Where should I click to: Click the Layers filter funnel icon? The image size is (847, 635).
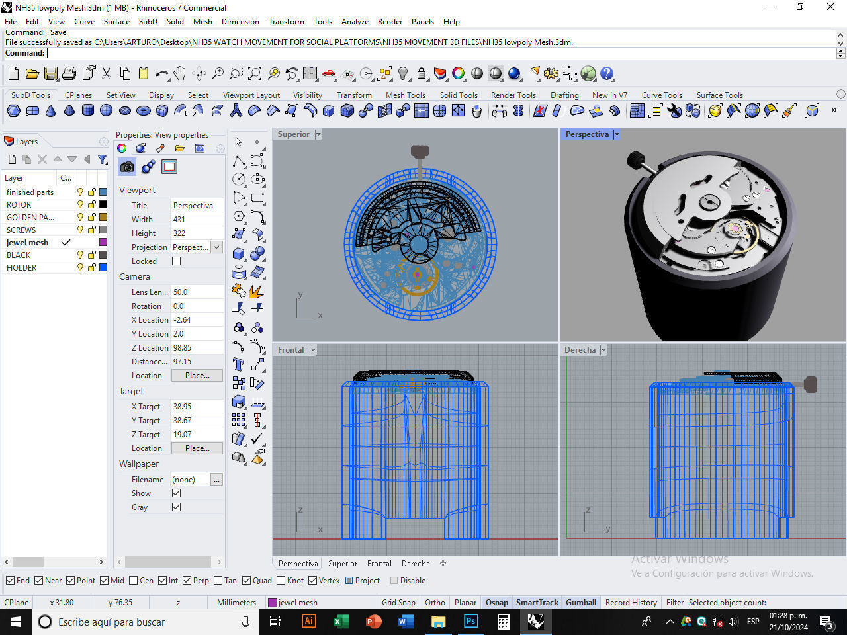click(103, 159)
